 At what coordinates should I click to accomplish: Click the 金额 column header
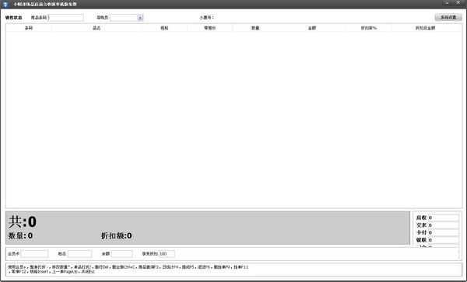coord(312,28)
